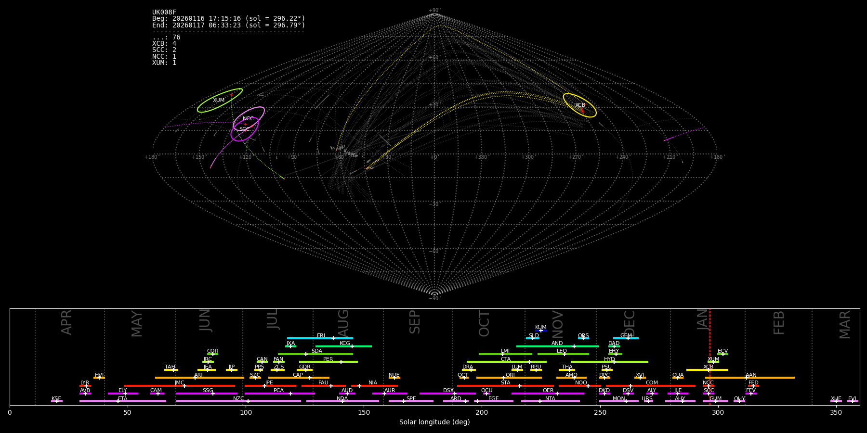
Task: Click the −90 south pole label
Action: [x=434, y=298]
